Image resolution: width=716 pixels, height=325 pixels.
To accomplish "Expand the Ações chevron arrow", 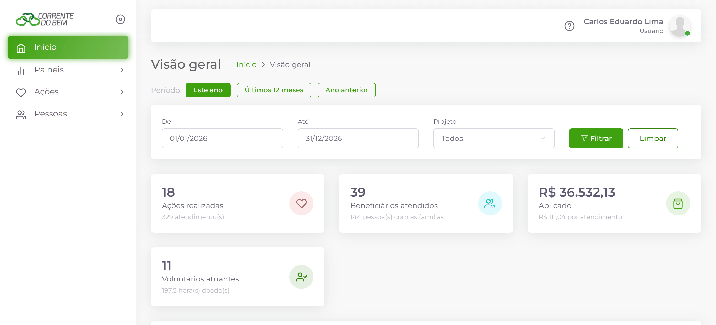I will point(122,92).
